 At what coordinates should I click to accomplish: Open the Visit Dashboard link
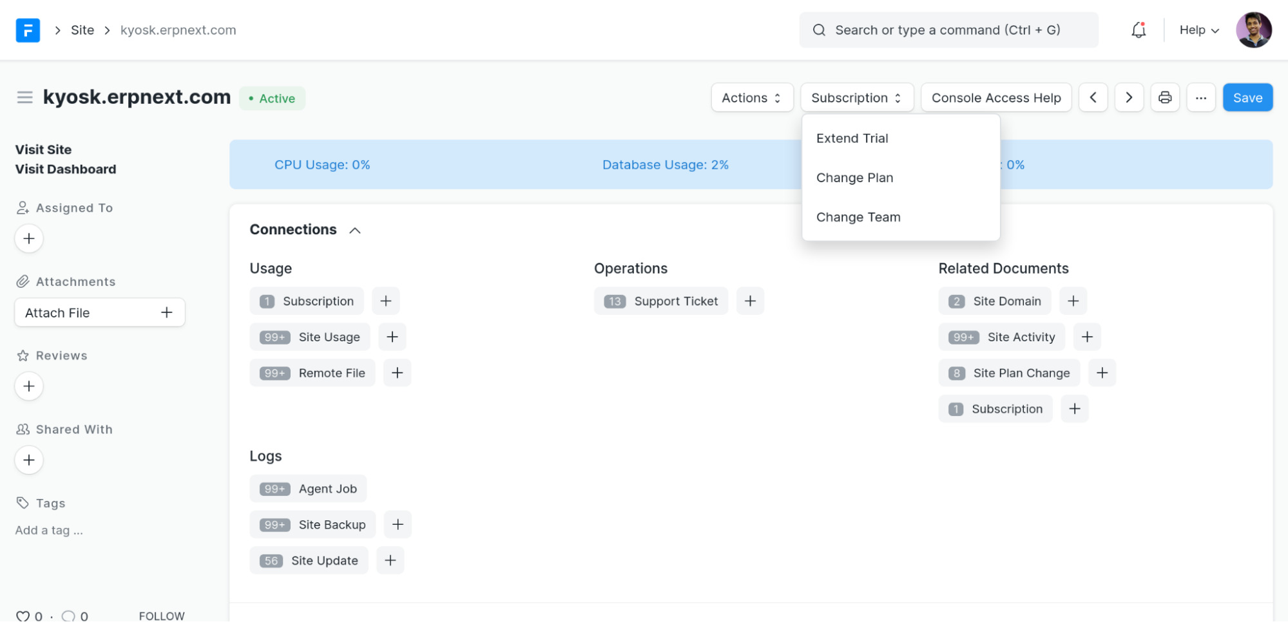click(x=66, y=169)
